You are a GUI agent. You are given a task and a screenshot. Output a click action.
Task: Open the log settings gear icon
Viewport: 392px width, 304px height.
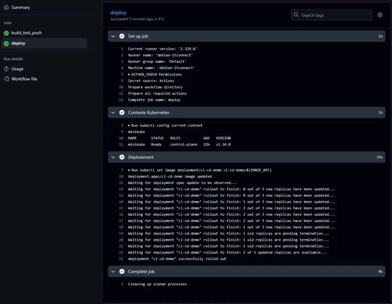[380, 15]
